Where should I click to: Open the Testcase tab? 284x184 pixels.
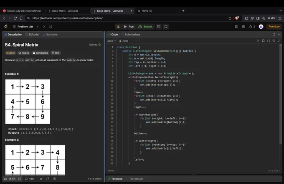point(115,179)
